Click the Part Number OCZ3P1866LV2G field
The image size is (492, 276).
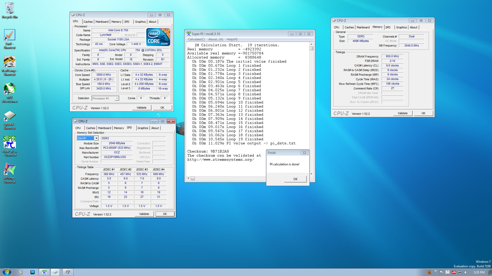coord(117,157)
